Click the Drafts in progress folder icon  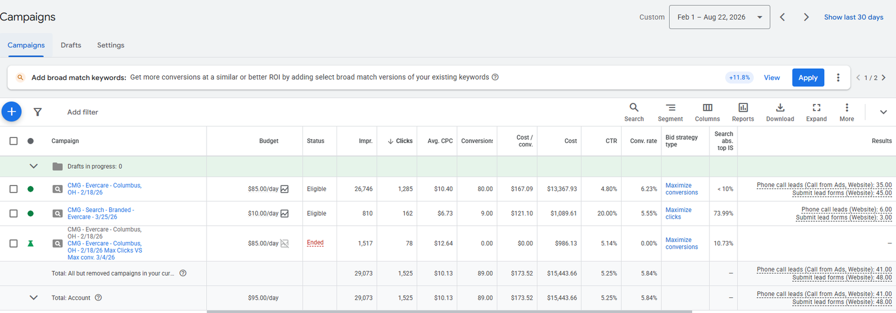click(x=57, y=167)
